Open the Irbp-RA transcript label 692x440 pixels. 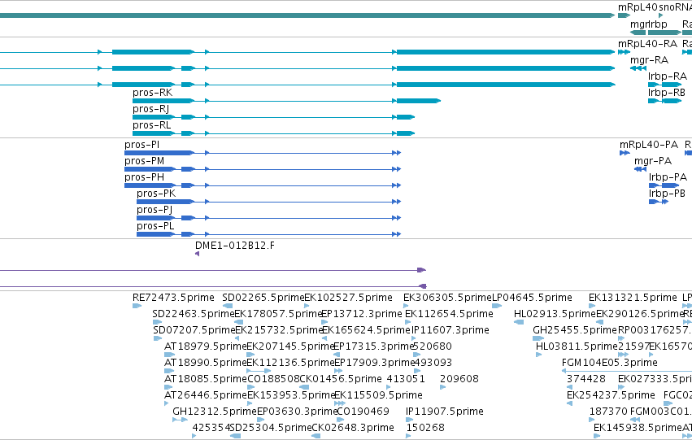click(x=668, y=76)
